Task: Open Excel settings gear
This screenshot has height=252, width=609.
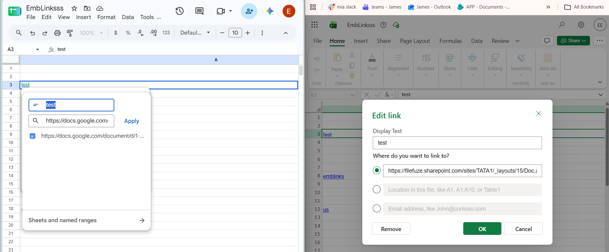Action: pyautogui.click(x=581, y=25)
